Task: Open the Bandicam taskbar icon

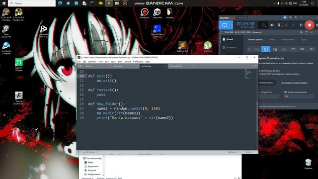Action: point(125,3)
